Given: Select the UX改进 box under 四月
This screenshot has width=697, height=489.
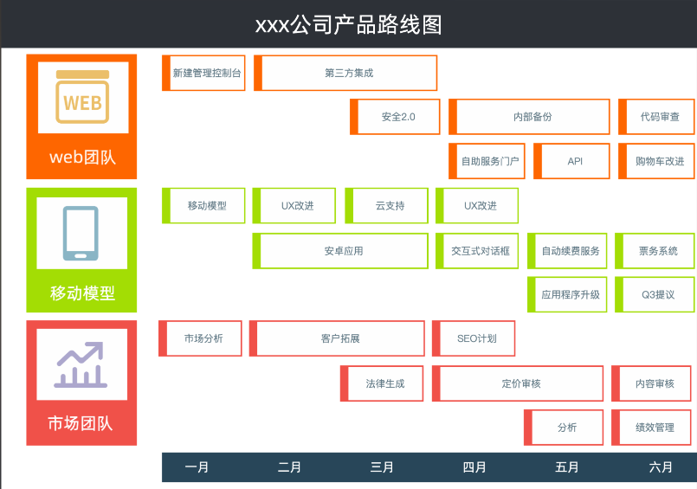Looking at the screenshot, I should 477,206.
